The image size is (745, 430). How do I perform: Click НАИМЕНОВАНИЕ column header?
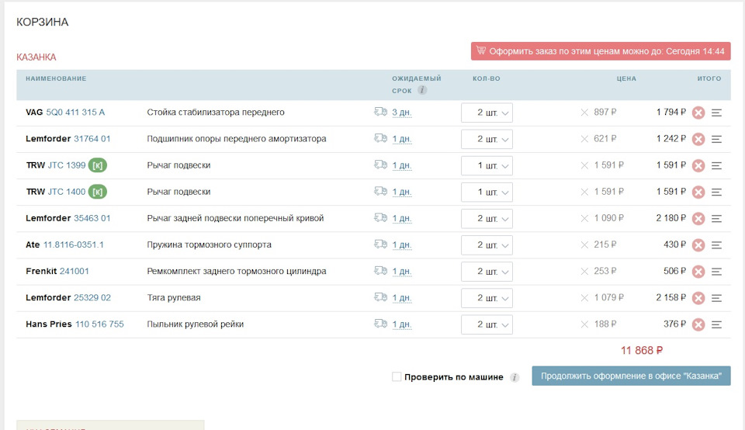56,78
